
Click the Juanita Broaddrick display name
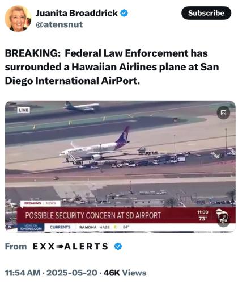coord(76,13)
